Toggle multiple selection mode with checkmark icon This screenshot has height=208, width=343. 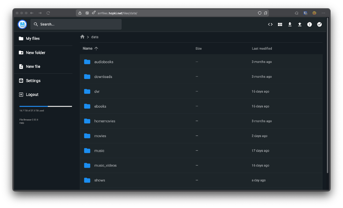(319, 24)
